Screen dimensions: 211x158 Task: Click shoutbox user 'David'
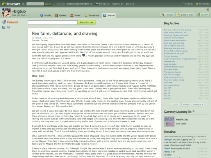coord(167,148)
